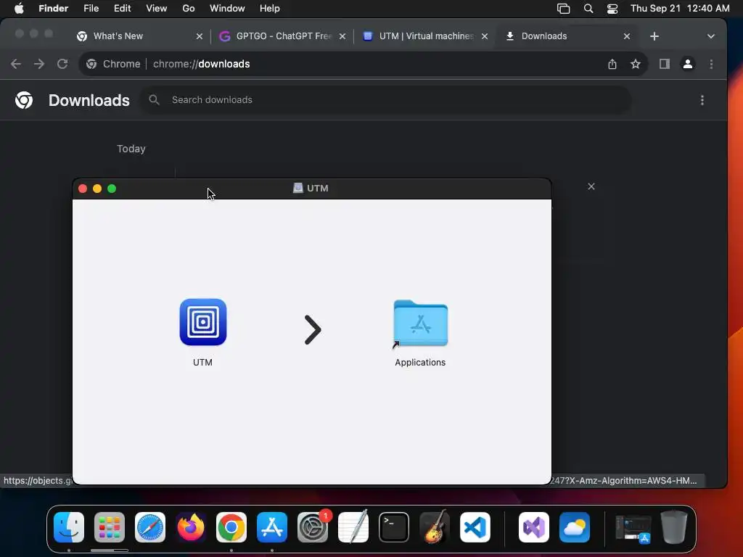Viewport: 743px width, 557px height.
Task: Open the Trash in the Dock
Action: point(674,527)
